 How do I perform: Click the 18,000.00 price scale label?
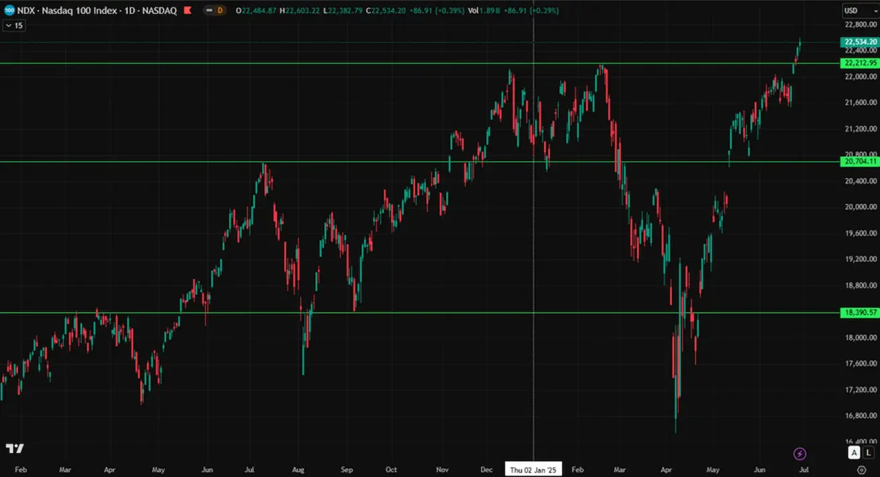[x=861, y=337]
